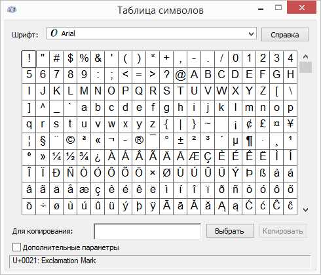Select the cent ¢ symbol
Image resolution: width=321 pixels, height=275 pixels.
[x=249, y=125]
